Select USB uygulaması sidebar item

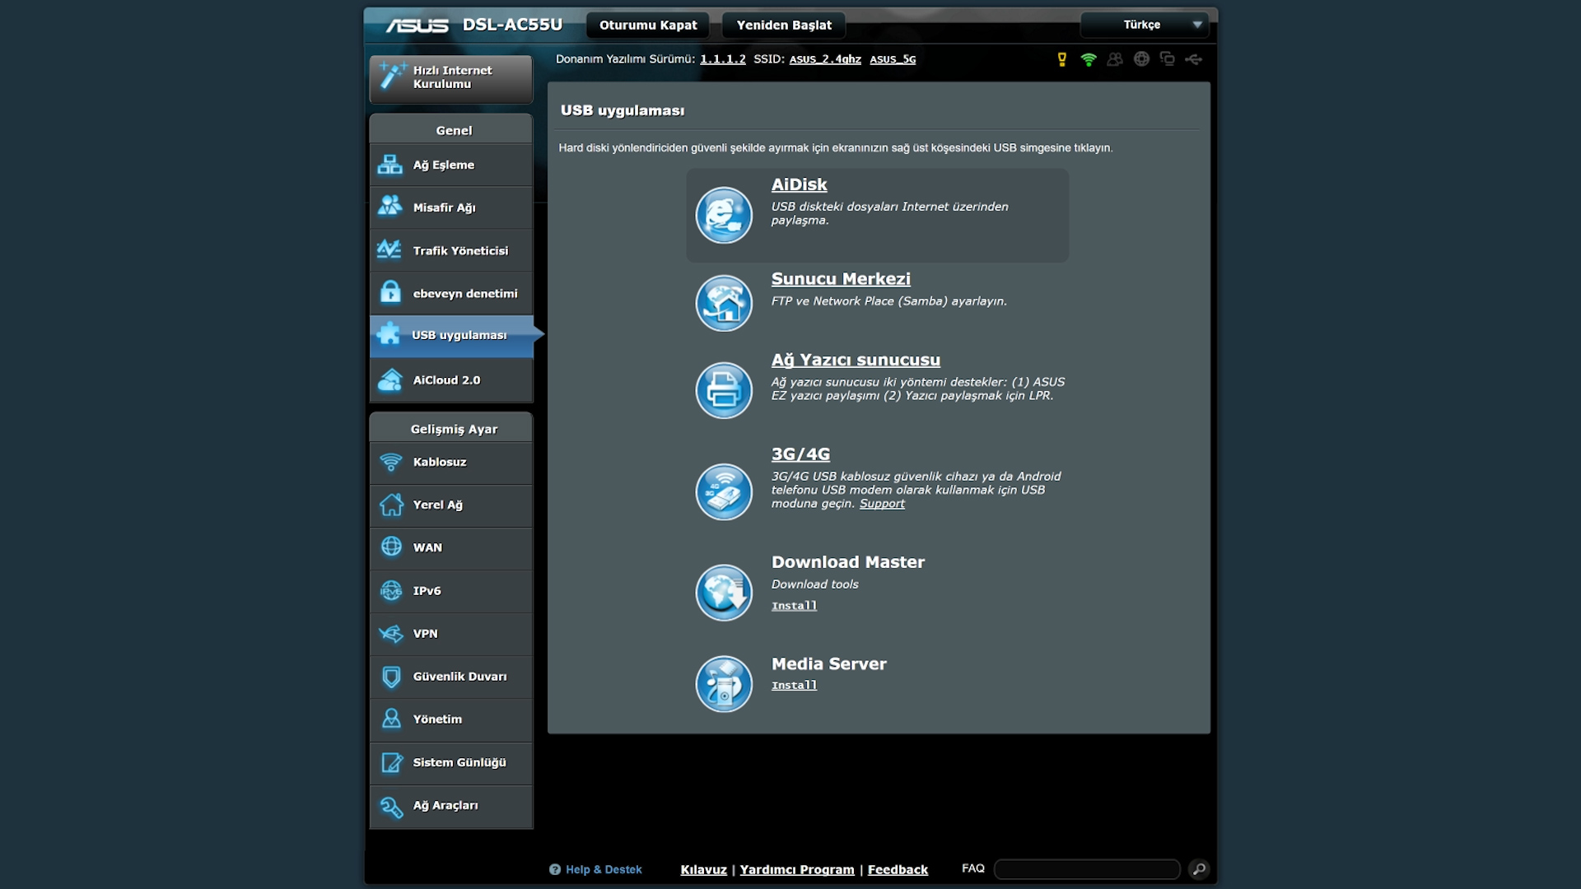coord(451,335)
